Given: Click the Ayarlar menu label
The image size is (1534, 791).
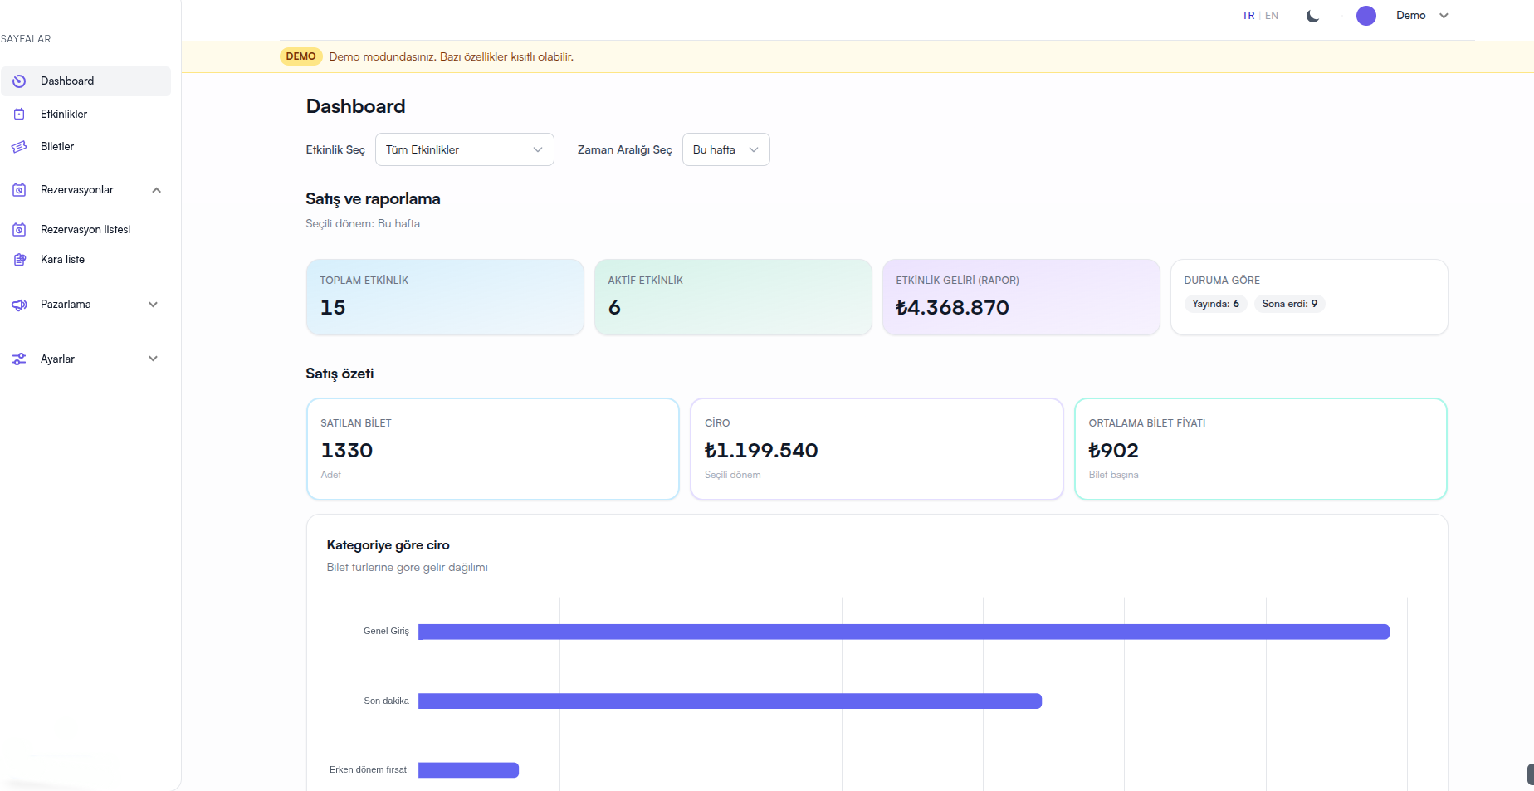Looking at the screenshot, I should pos(57,359).
